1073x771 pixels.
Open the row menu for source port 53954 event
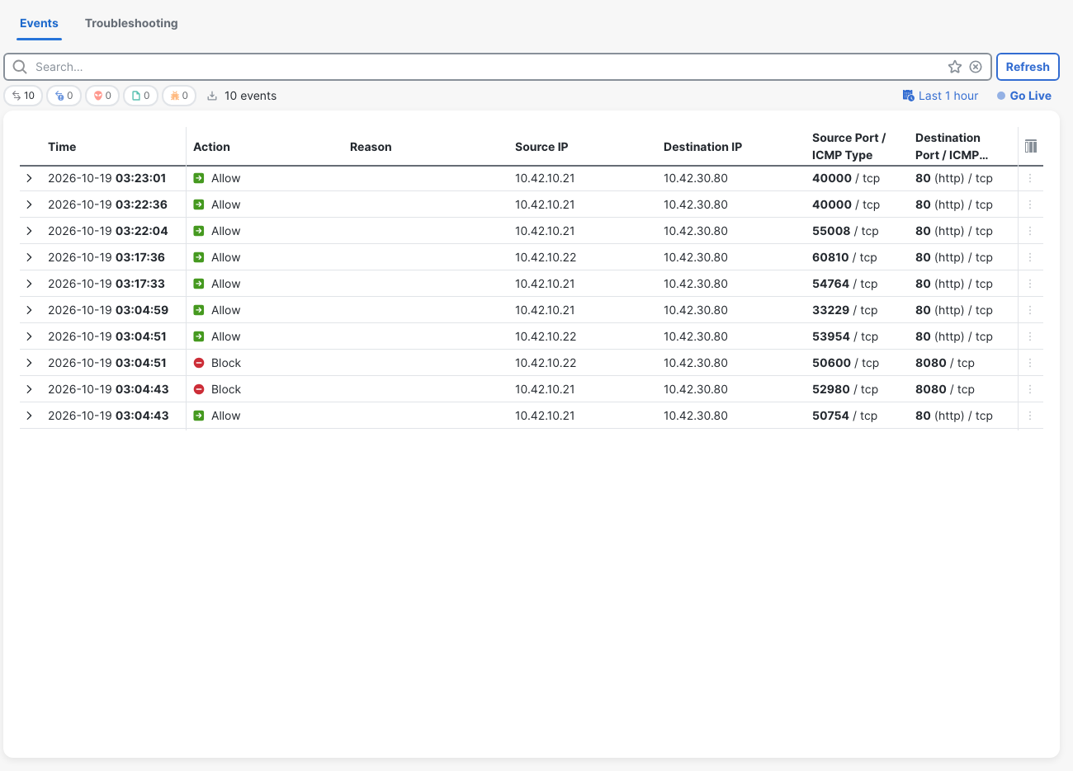coord(1030,336)
